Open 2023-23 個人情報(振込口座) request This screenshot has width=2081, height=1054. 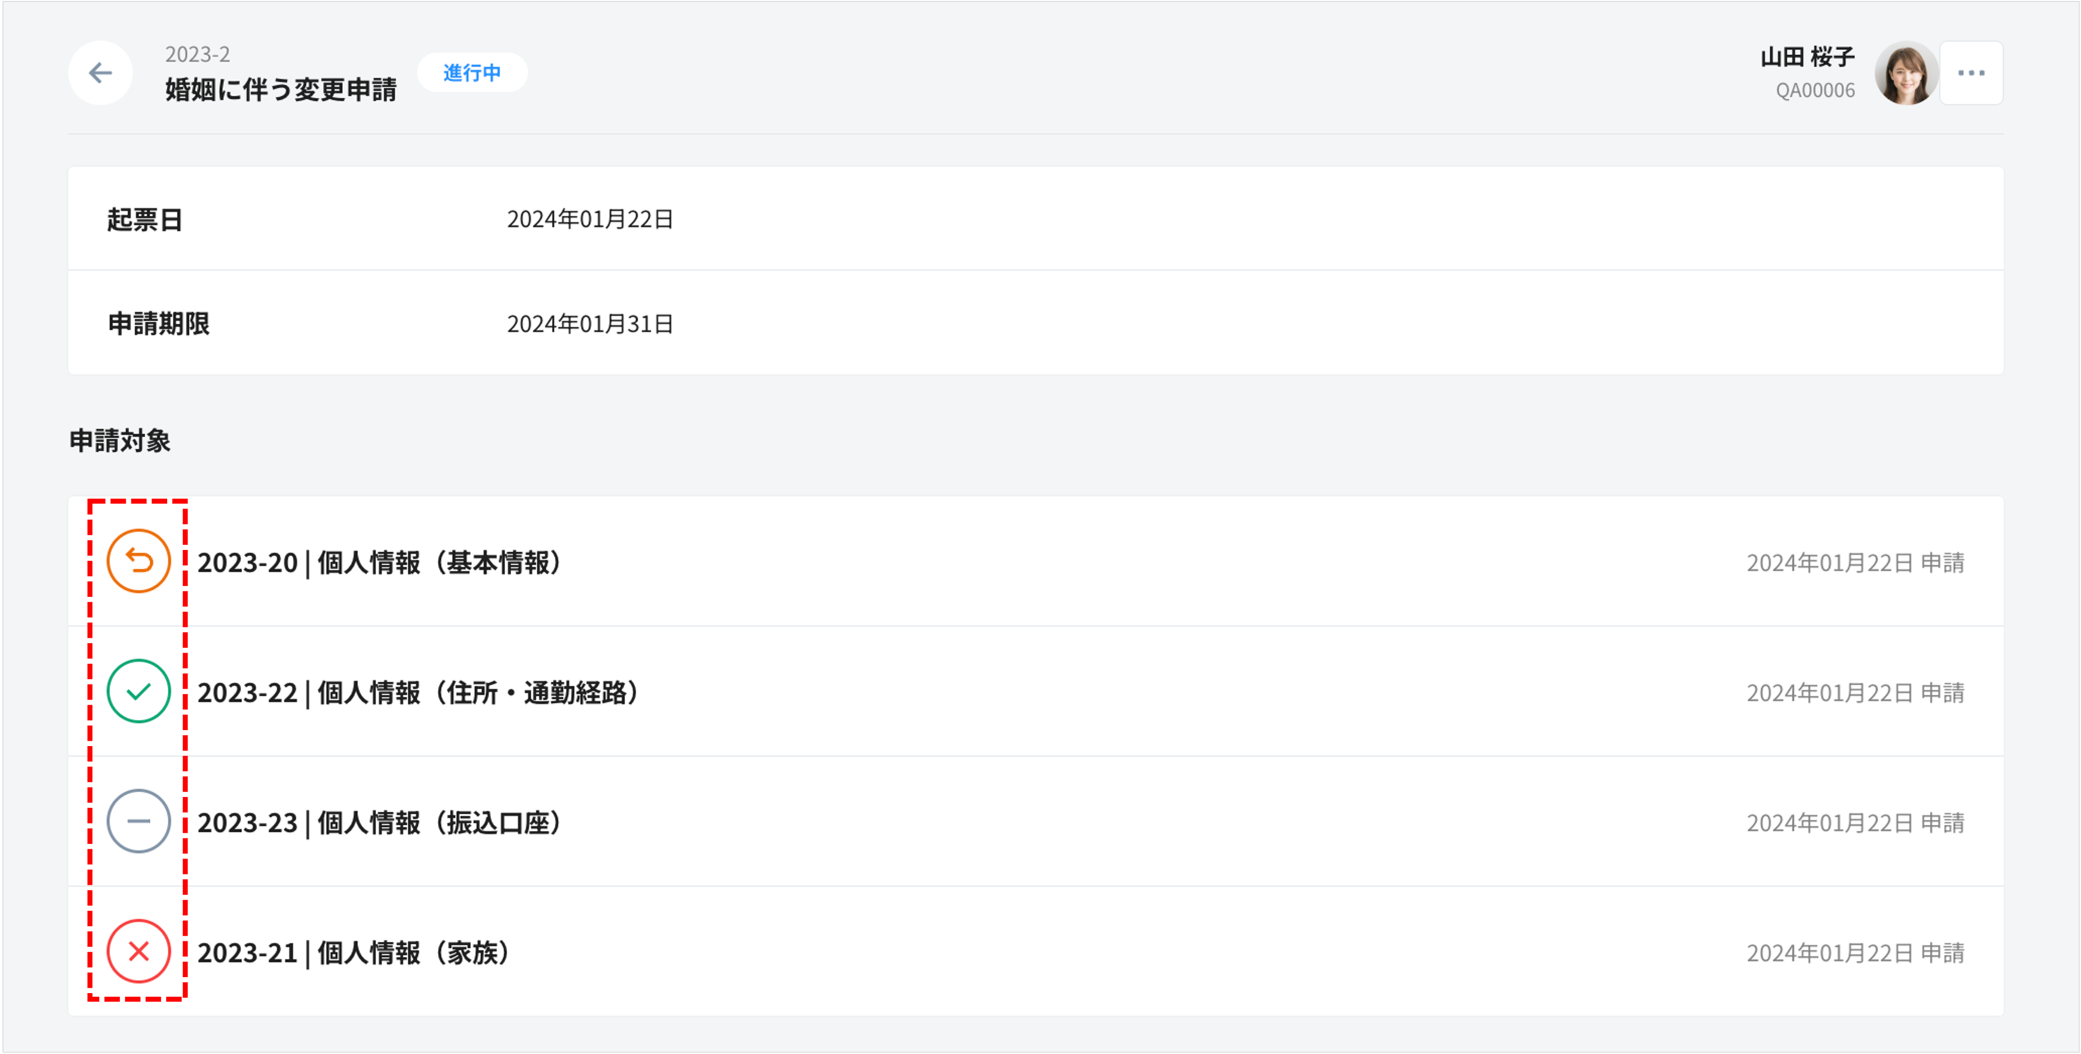point(380,823)
